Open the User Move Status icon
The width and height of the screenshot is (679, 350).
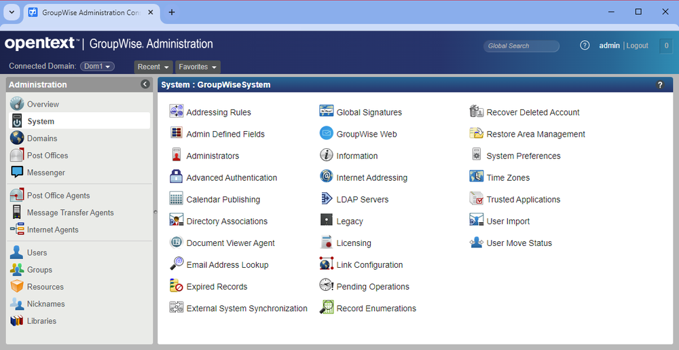point(477,242)
